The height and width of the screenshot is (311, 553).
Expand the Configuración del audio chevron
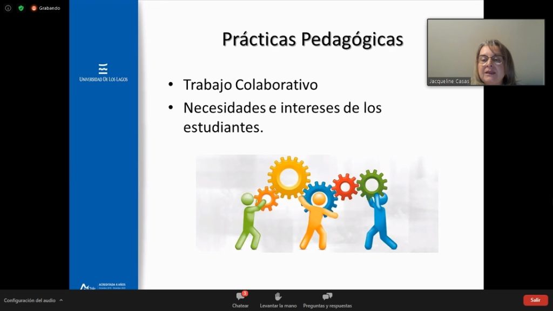pos(61,300)
